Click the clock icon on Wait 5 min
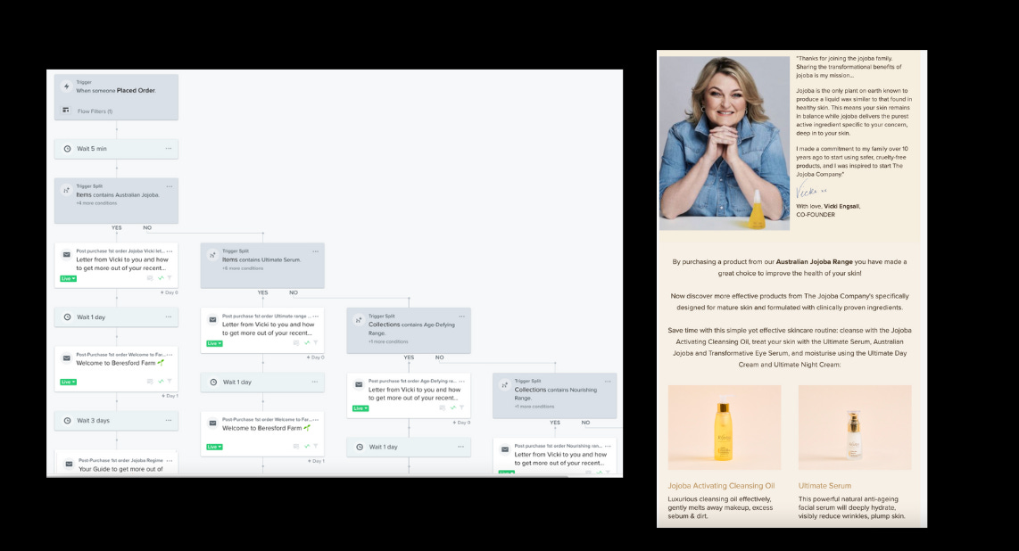1019x551 pixels. [67, 149]
